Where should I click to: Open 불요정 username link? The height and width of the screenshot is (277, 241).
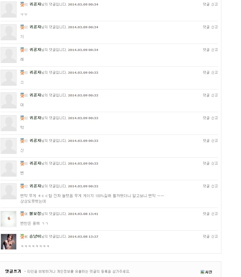[x=35, y=213]
